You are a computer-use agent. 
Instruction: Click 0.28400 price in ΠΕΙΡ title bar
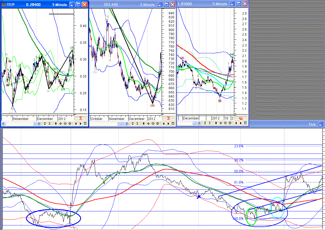coord(33,5)
